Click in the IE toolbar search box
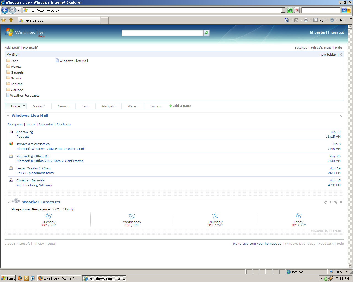Image resolution: width=353 pixels, height=282 pixels. point(321,10)
